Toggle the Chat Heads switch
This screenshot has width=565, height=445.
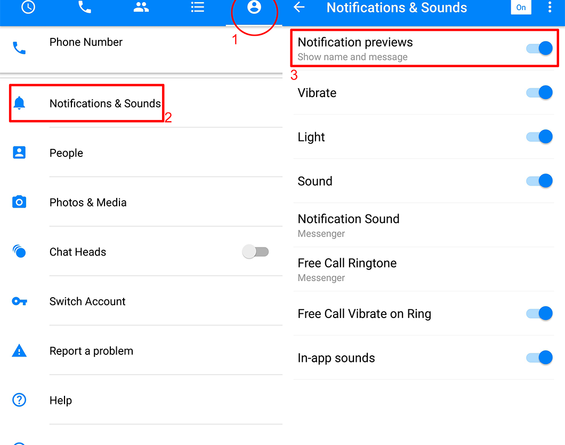point(255,252)
